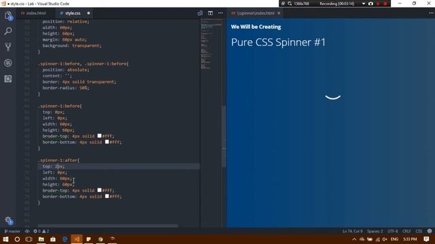The height and width of the screenshot is (244, 435).
Task: Click the Ln 74, Col 9 indicator
Action: [352, 231]
